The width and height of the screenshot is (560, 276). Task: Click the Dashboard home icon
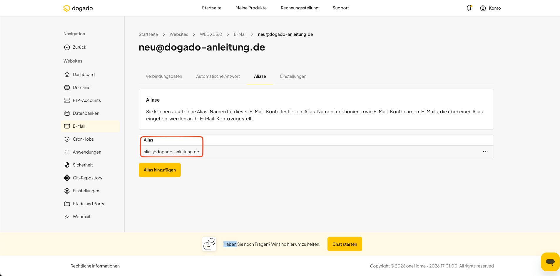click(67, 75)
